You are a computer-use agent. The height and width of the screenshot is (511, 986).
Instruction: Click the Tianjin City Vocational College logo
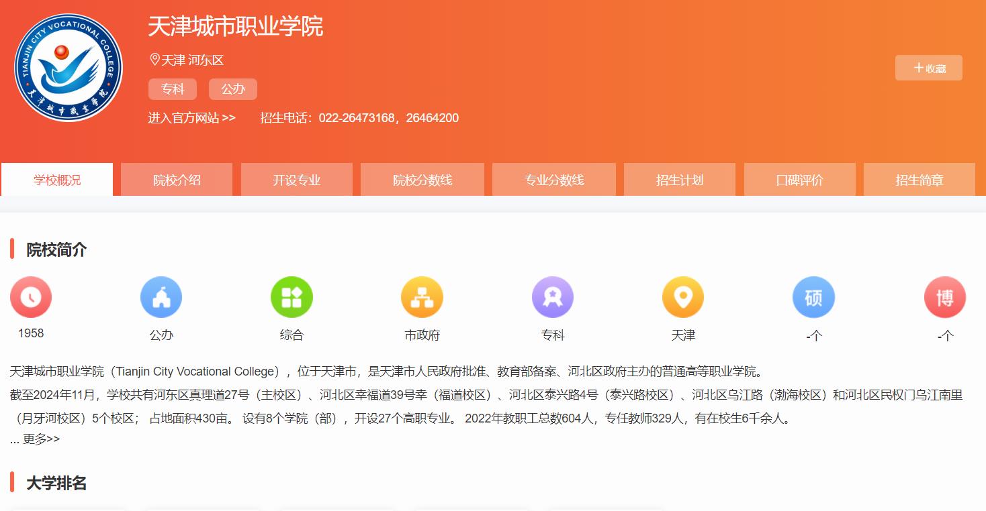pyautogui.click(x=68, y=68)
